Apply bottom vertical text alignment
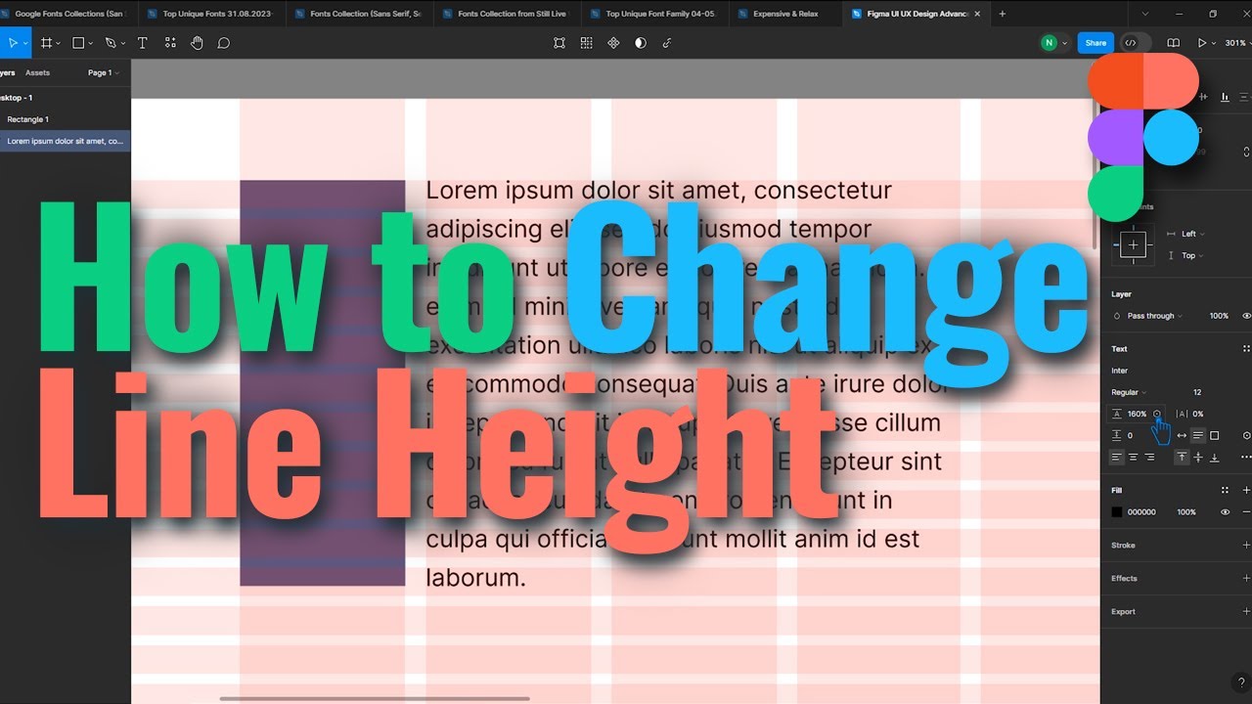 1215,458
